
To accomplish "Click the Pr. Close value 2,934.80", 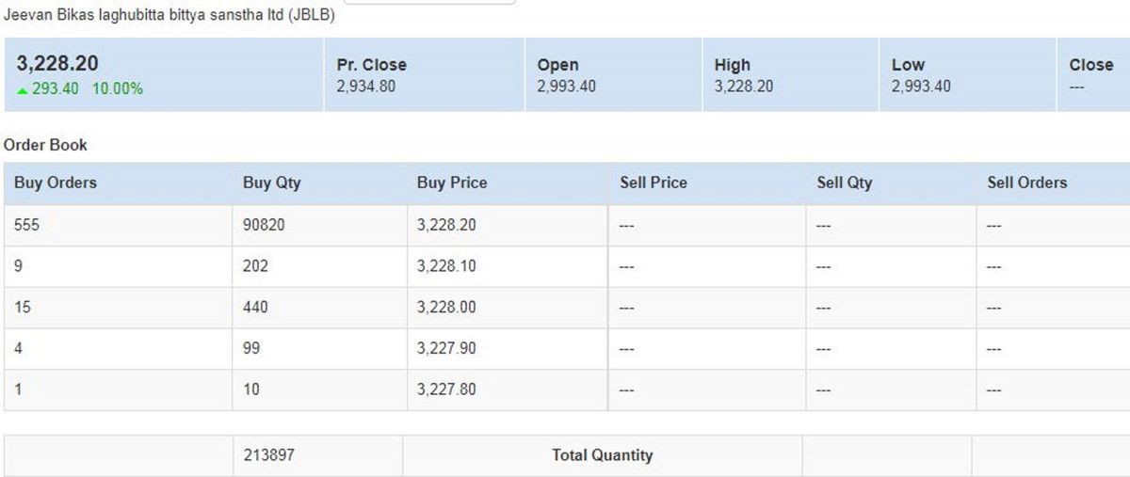I will click(x=365, y=87).
